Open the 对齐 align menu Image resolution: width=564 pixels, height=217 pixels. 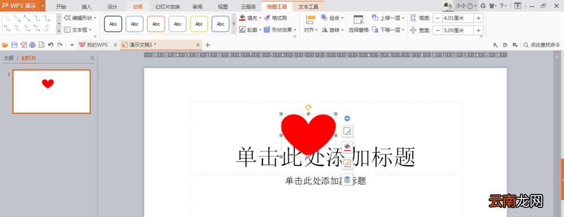pos(311,24)
